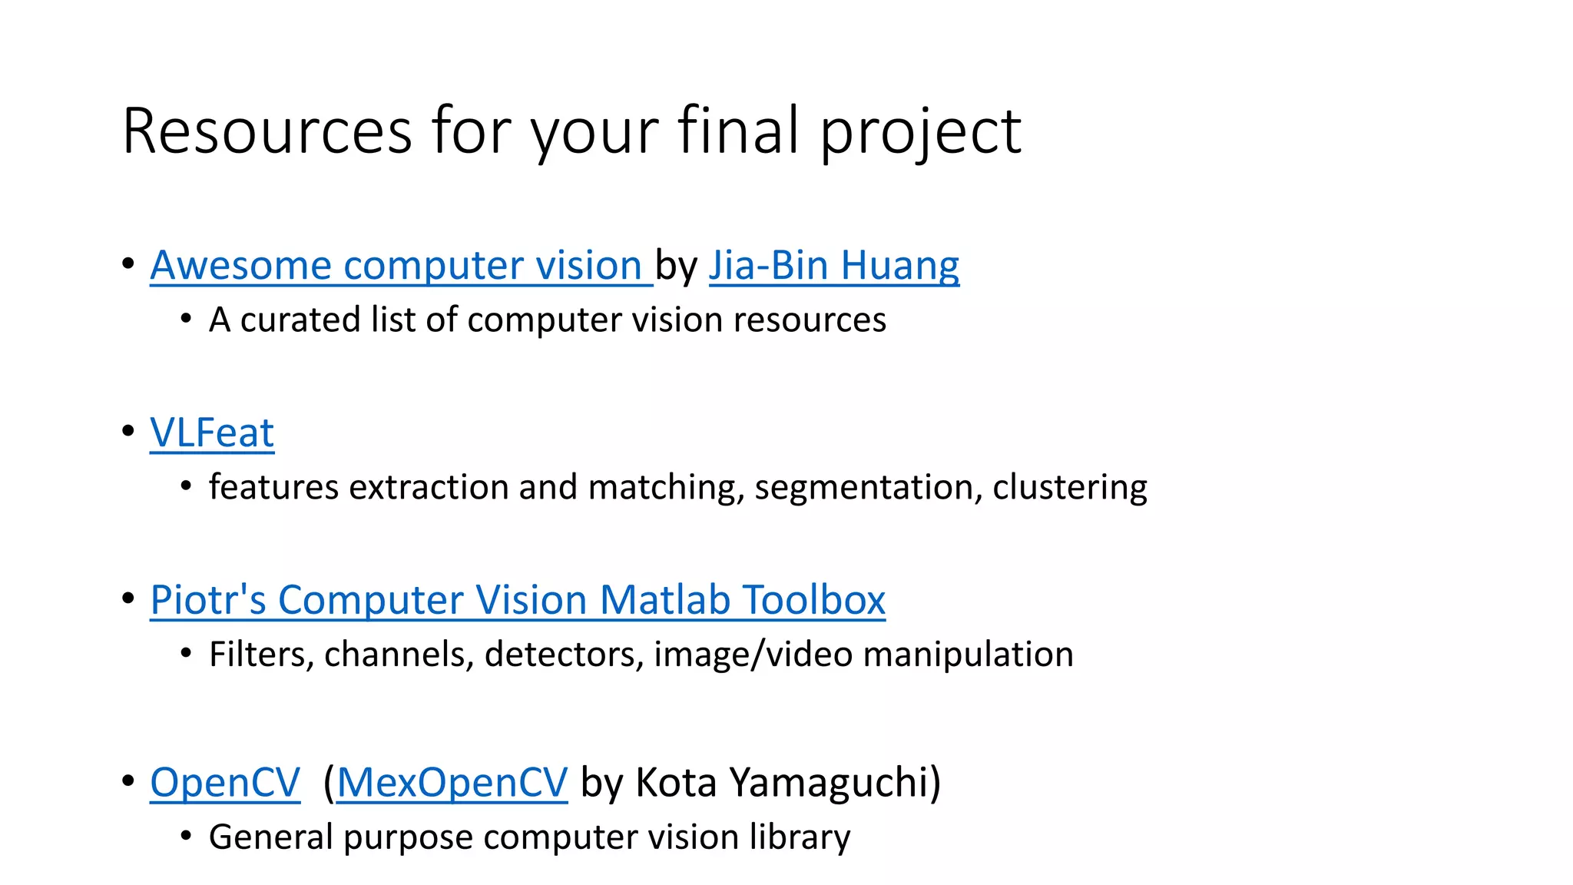Click the 'General purpose computer vision library' text

point(530,837)
